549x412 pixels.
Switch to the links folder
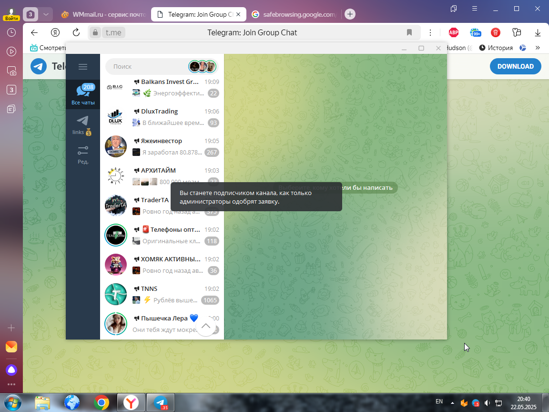click(83, 125)
